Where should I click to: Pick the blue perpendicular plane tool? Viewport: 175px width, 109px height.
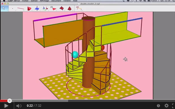tap(37, 8)
